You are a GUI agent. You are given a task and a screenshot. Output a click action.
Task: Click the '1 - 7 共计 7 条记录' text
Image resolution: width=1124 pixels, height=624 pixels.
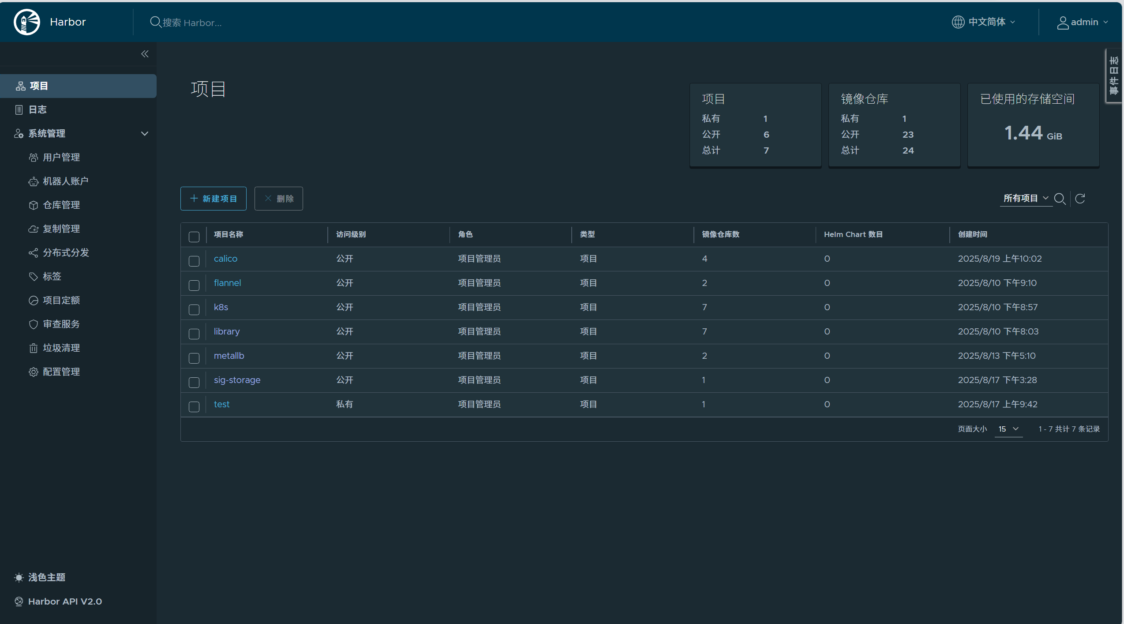pos(1069,429)
